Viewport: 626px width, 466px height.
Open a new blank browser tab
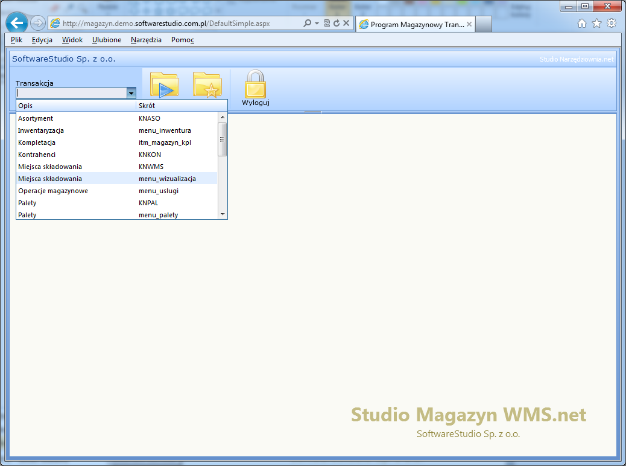pyautogui.click(x=484, y=24)
